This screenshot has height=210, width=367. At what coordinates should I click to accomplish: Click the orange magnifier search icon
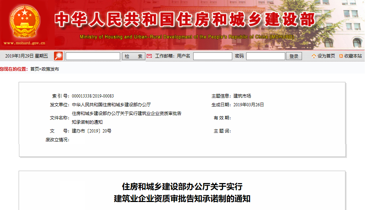pos(58,56)
